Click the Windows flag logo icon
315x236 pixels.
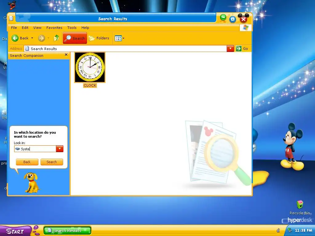[245, 27]
